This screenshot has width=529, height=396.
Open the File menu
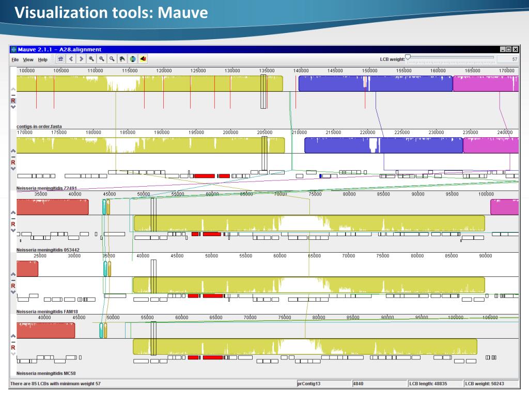[15, 60]
